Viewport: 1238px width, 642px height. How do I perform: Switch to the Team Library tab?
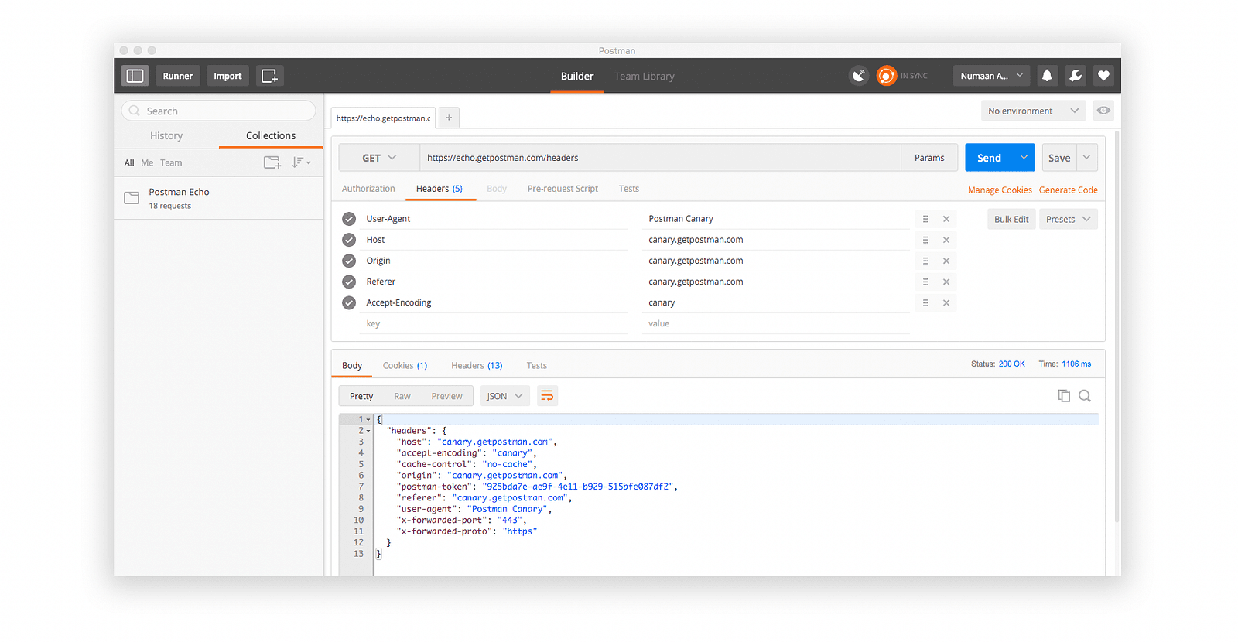click(x=645, y=76)
